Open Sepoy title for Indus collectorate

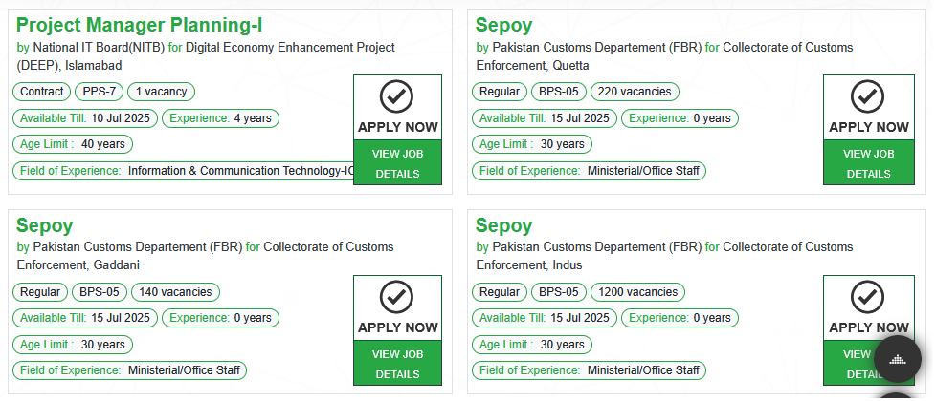click(x=503, y=226)
